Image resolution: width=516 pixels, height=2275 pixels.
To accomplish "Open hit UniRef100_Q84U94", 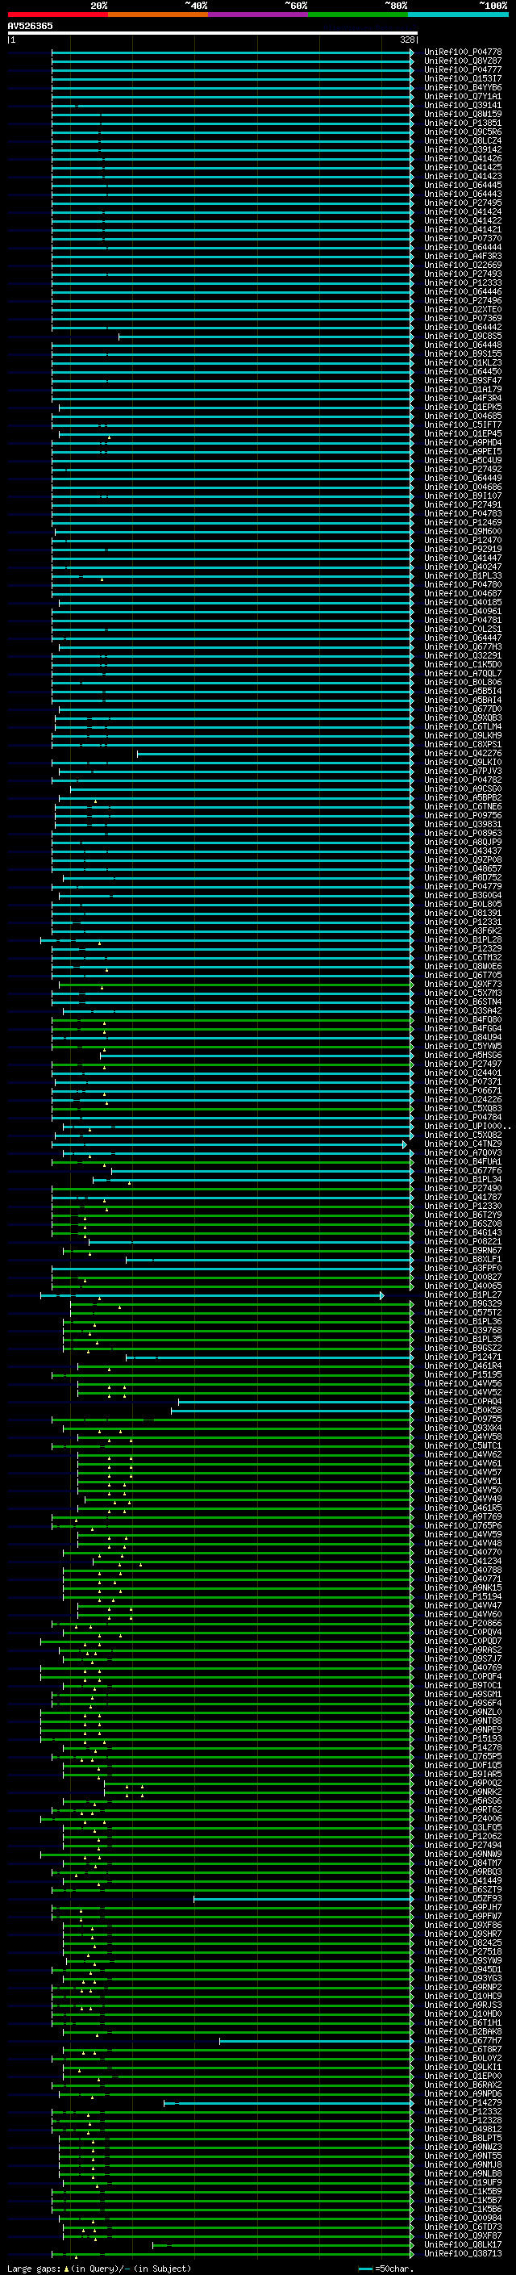I will pyautogui.click(x=463, y=1037).
